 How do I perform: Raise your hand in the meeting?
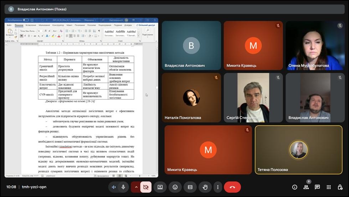[x=205, y=187]
